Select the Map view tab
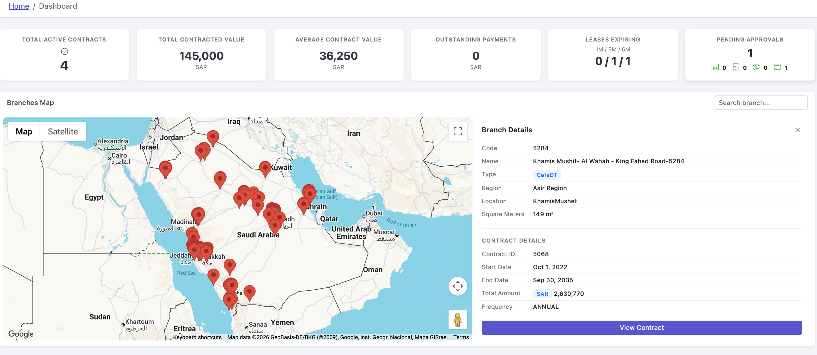Screen dimensions: 817x355 pyautogui.click(x=24, y=132)
